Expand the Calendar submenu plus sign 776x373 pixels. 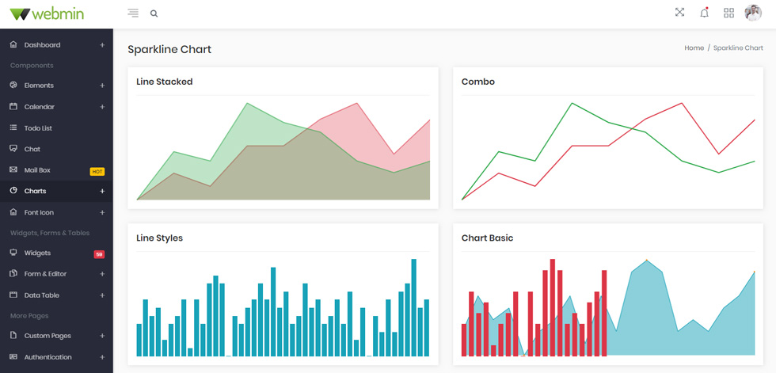click(102, 107)
